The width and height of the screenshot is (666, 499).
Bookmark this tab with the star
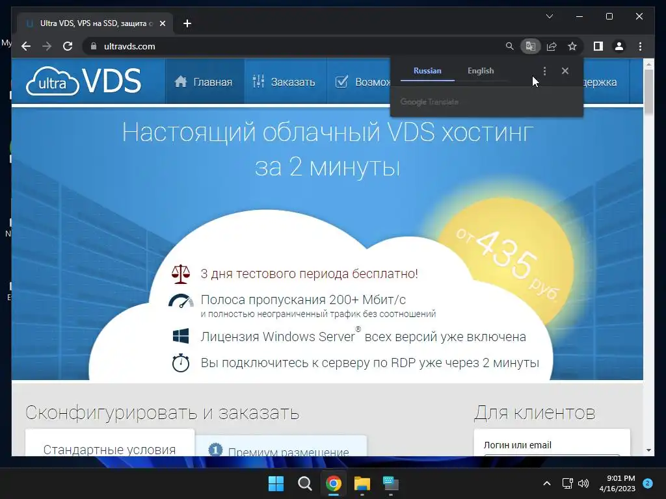click(x=572, y=46)
